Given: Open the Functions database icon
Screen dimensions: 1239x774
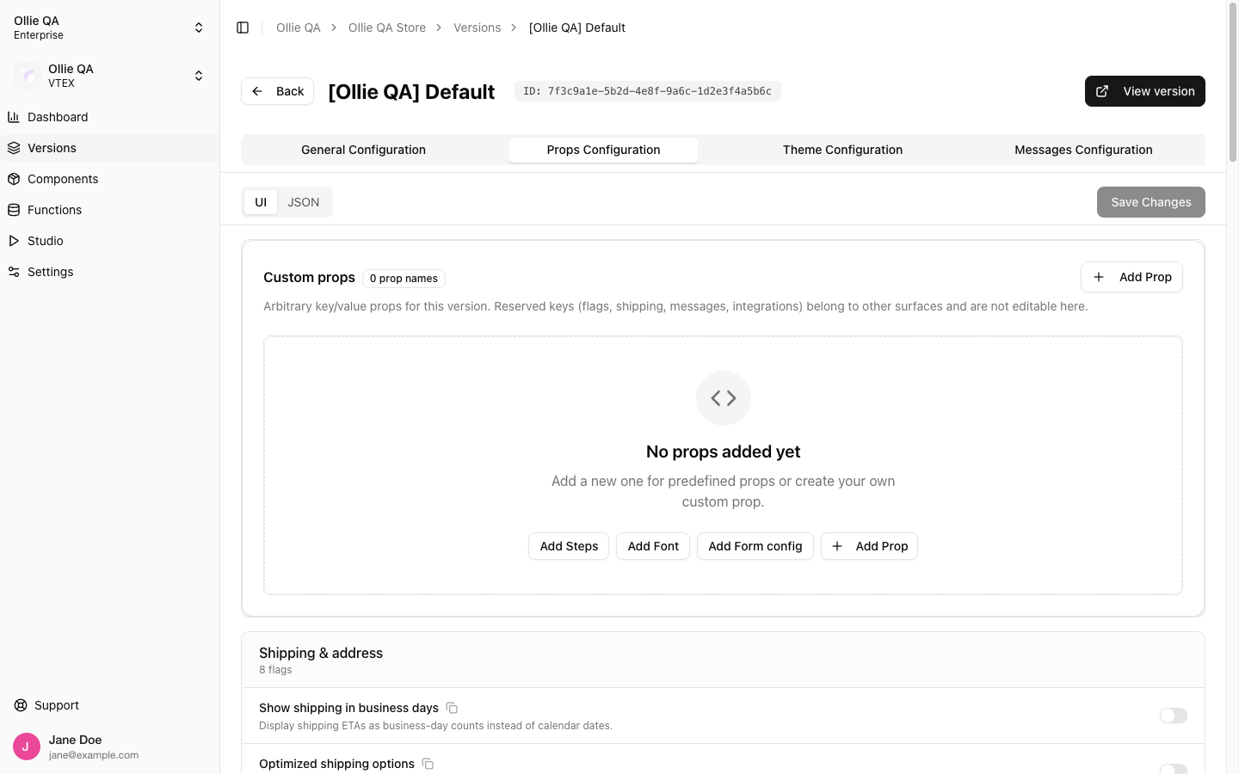Looking at the screenshot, I should click(x=14, y=210).
